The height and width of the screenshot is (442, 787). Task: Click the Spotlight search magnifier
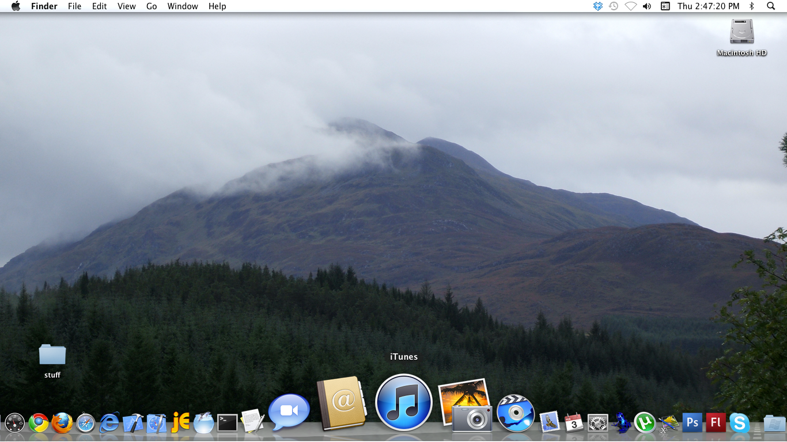(x=771, y=6)
